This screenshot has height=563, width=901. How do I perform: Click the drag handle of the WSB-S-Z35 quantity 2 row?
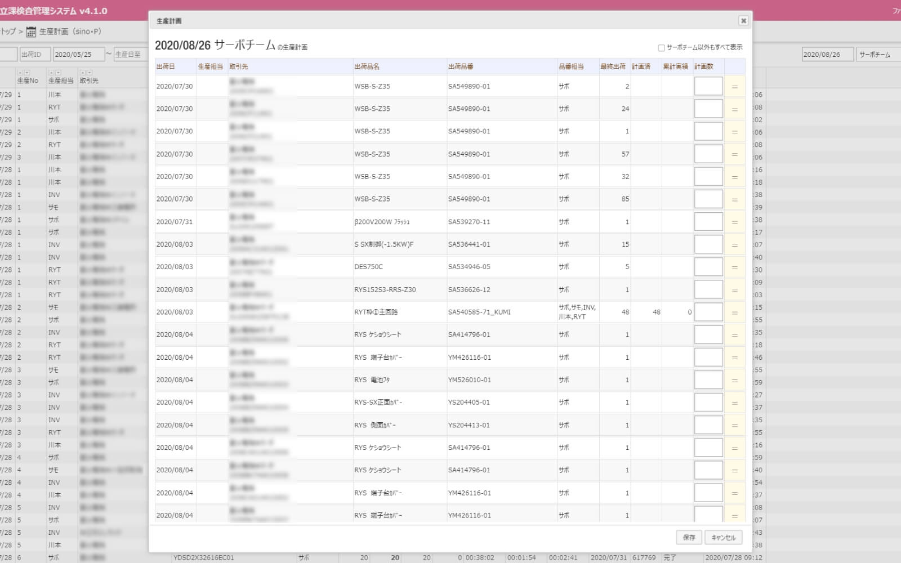734,87
